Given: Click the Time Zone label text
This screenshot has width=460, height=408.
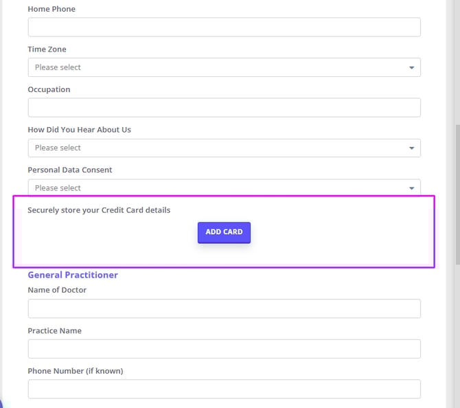Looking at the screenshot, I should (47, 49).
